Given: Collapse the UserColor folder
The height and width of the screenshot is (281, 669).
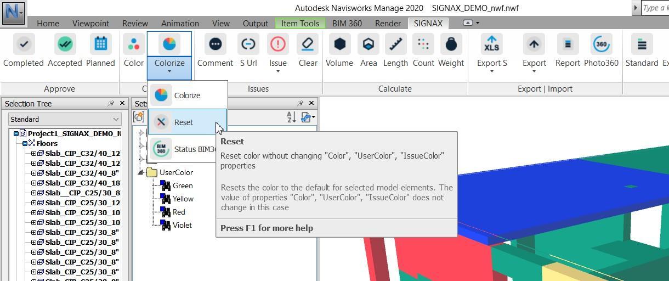Looking at the screenshot, I should point(140,172).
